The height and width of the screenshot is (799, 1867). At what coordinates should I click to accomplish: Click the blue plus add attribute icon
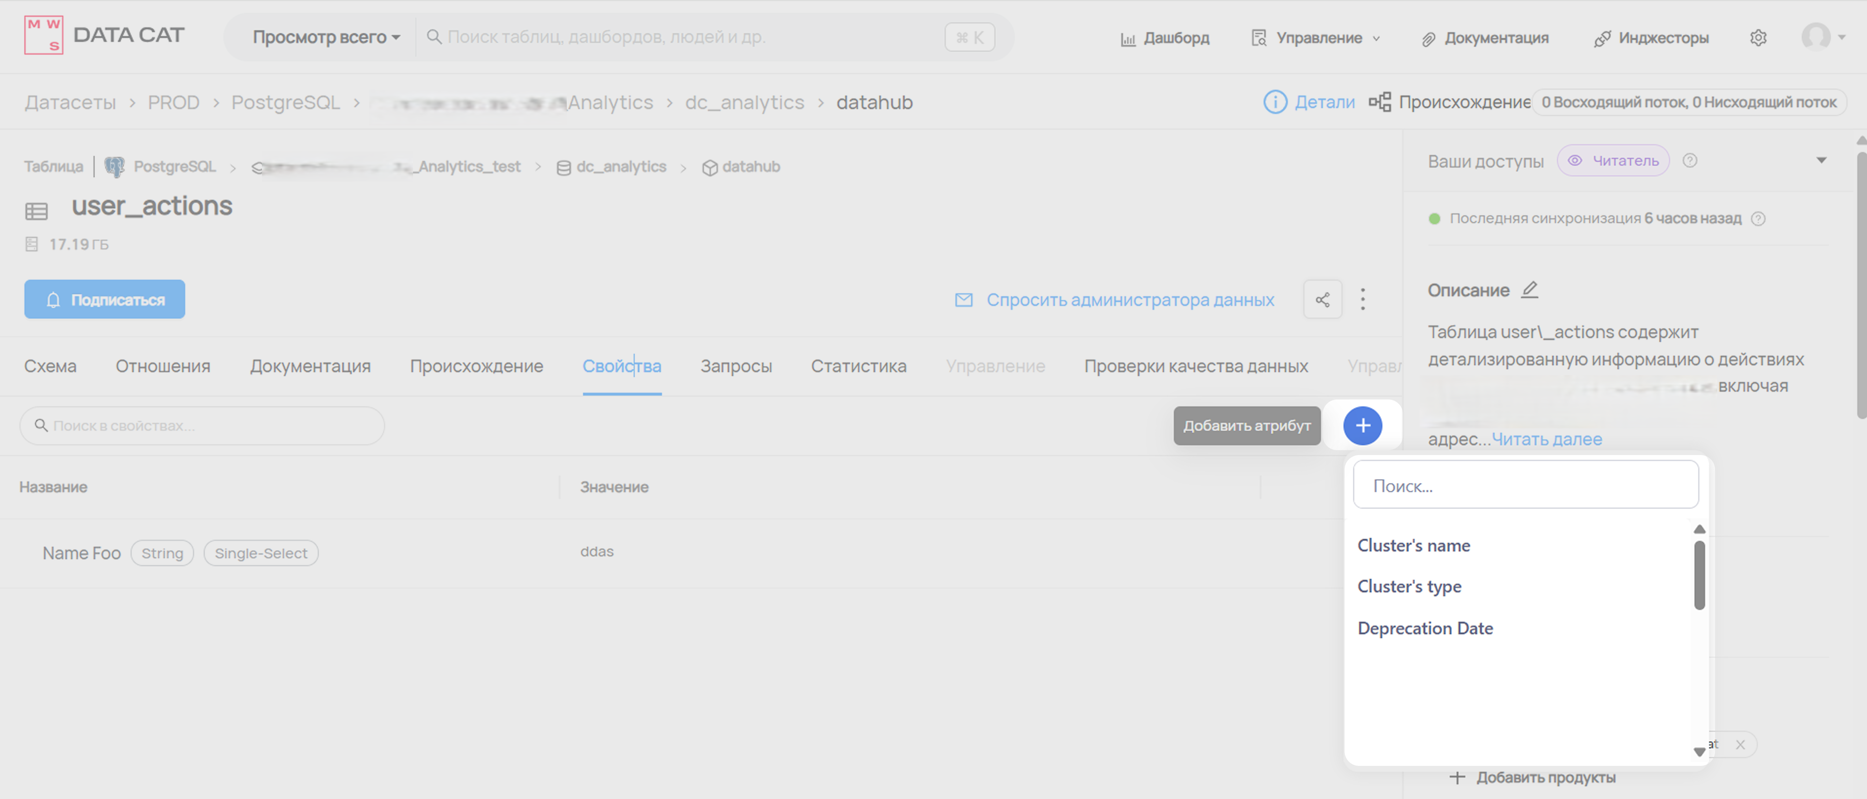click(1363, 426)
